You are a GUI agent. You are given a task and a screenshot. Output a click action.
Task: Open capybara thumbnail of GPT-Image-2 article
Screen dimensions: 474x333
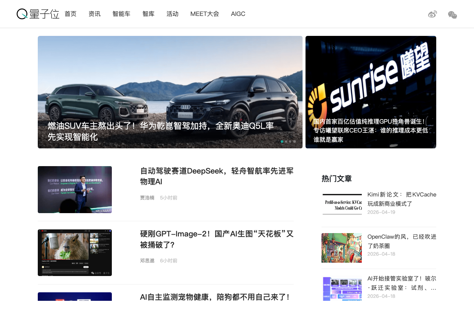(75, 253)
